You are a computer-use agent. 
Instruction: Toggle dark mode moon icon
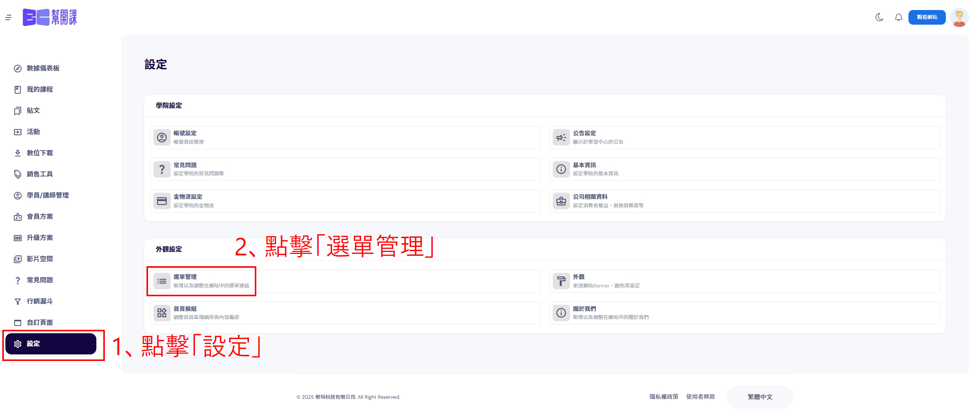(879, 17)
